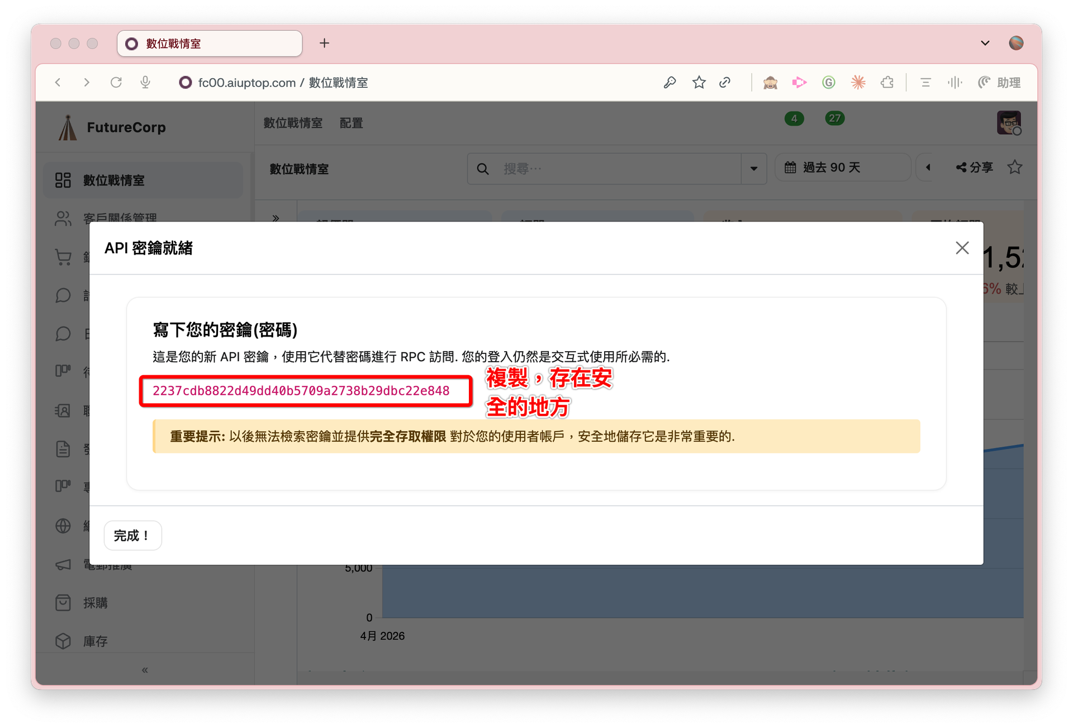This screenshot has width=1073, height=728.
Task: Click the sidebar megaphone icon
Action: [x=63, y=565]
